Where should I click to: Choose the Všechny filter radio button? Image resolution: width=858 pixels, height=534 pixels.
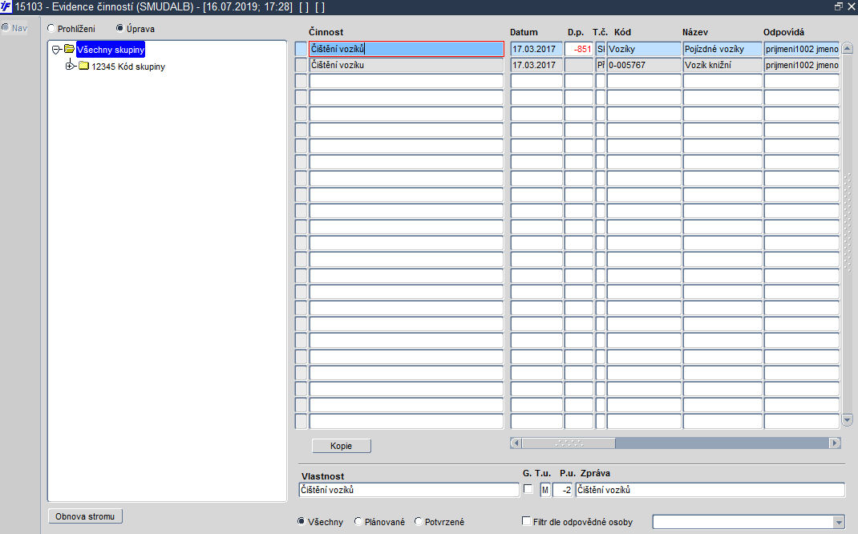coord(301,521)
